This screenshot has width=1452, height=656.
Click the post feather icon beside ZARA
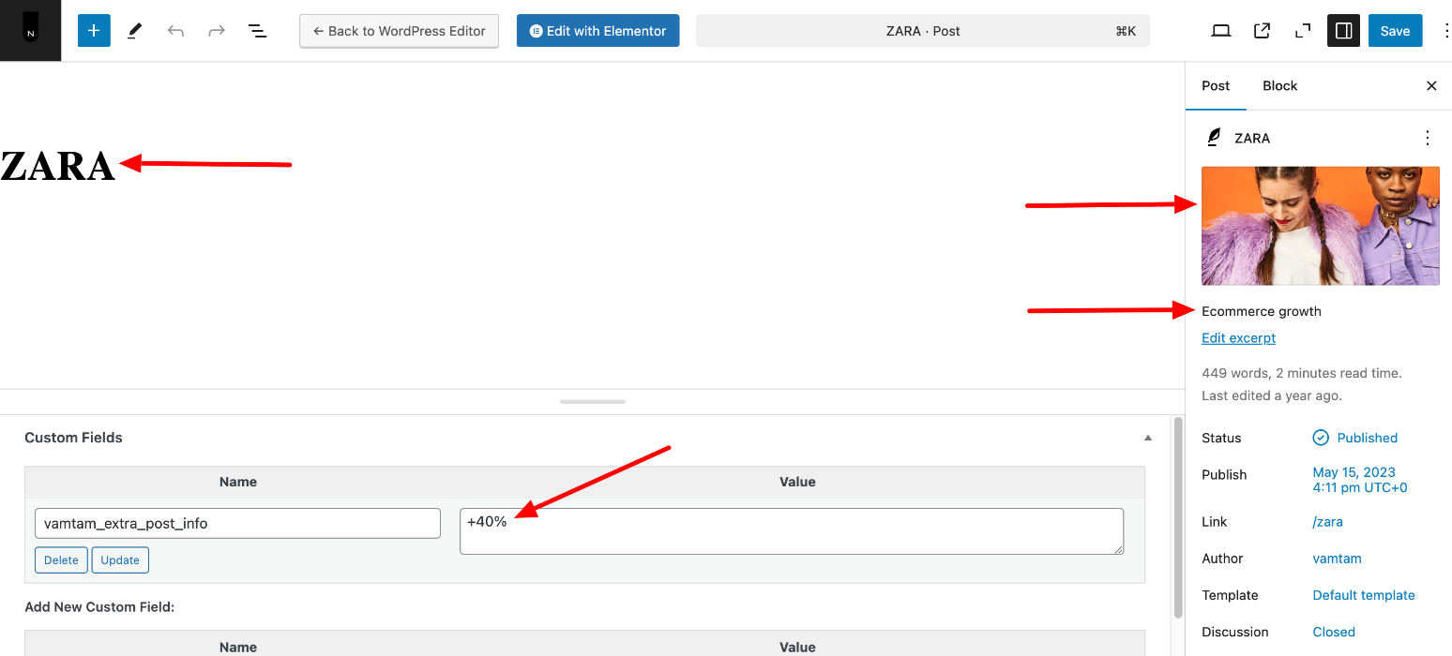click(x=1213, y=138)
